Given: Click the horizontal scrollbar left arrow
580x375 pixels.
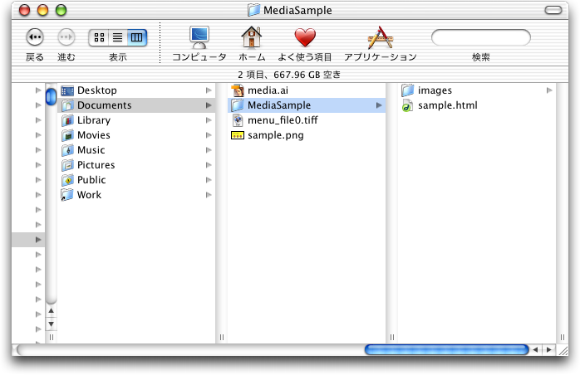Looking at the screenshot, I should pyautogui.click(x=535, y=349).
